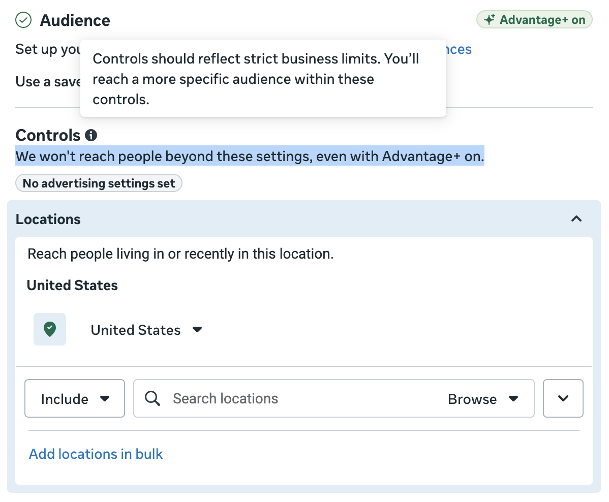Click the sparkle icon in Advantage+ badge
Image resolution: width=609 pixels, height=502 pixels.
pos(489,20)
